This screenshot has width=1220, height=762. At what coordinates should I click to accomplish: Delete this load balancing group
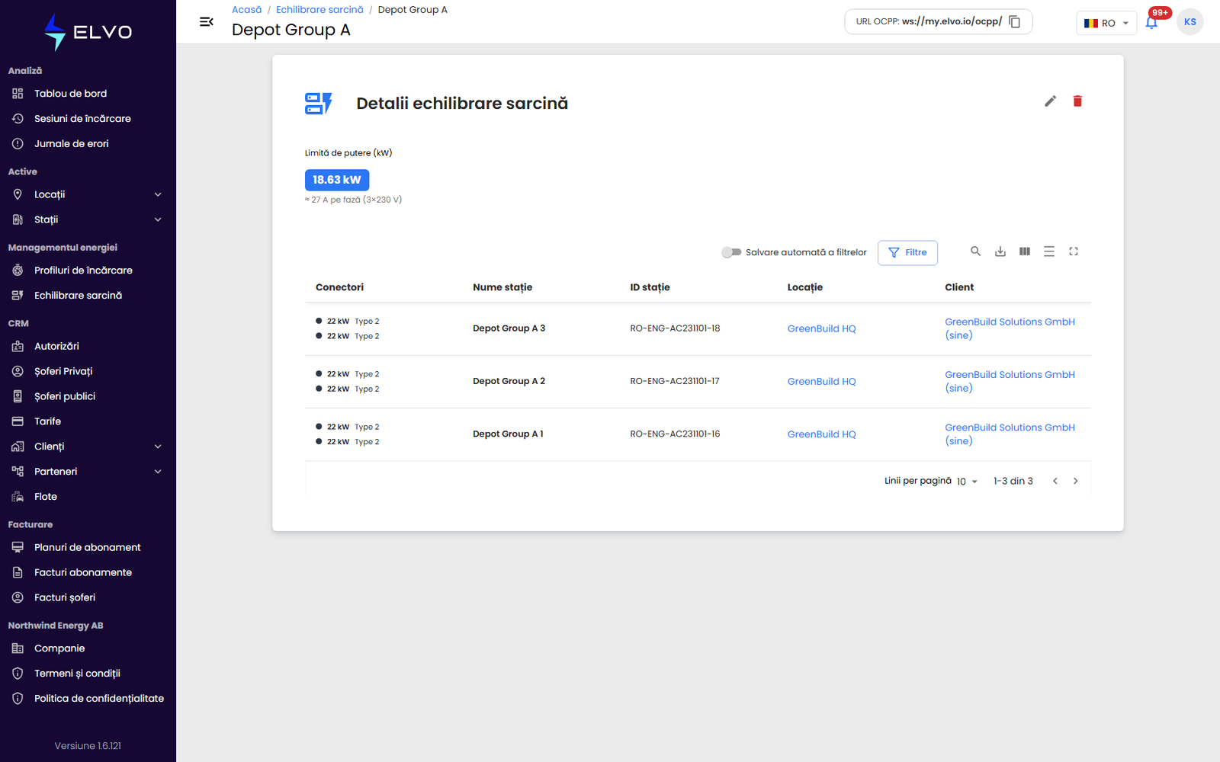click(x=1077, y=101)
